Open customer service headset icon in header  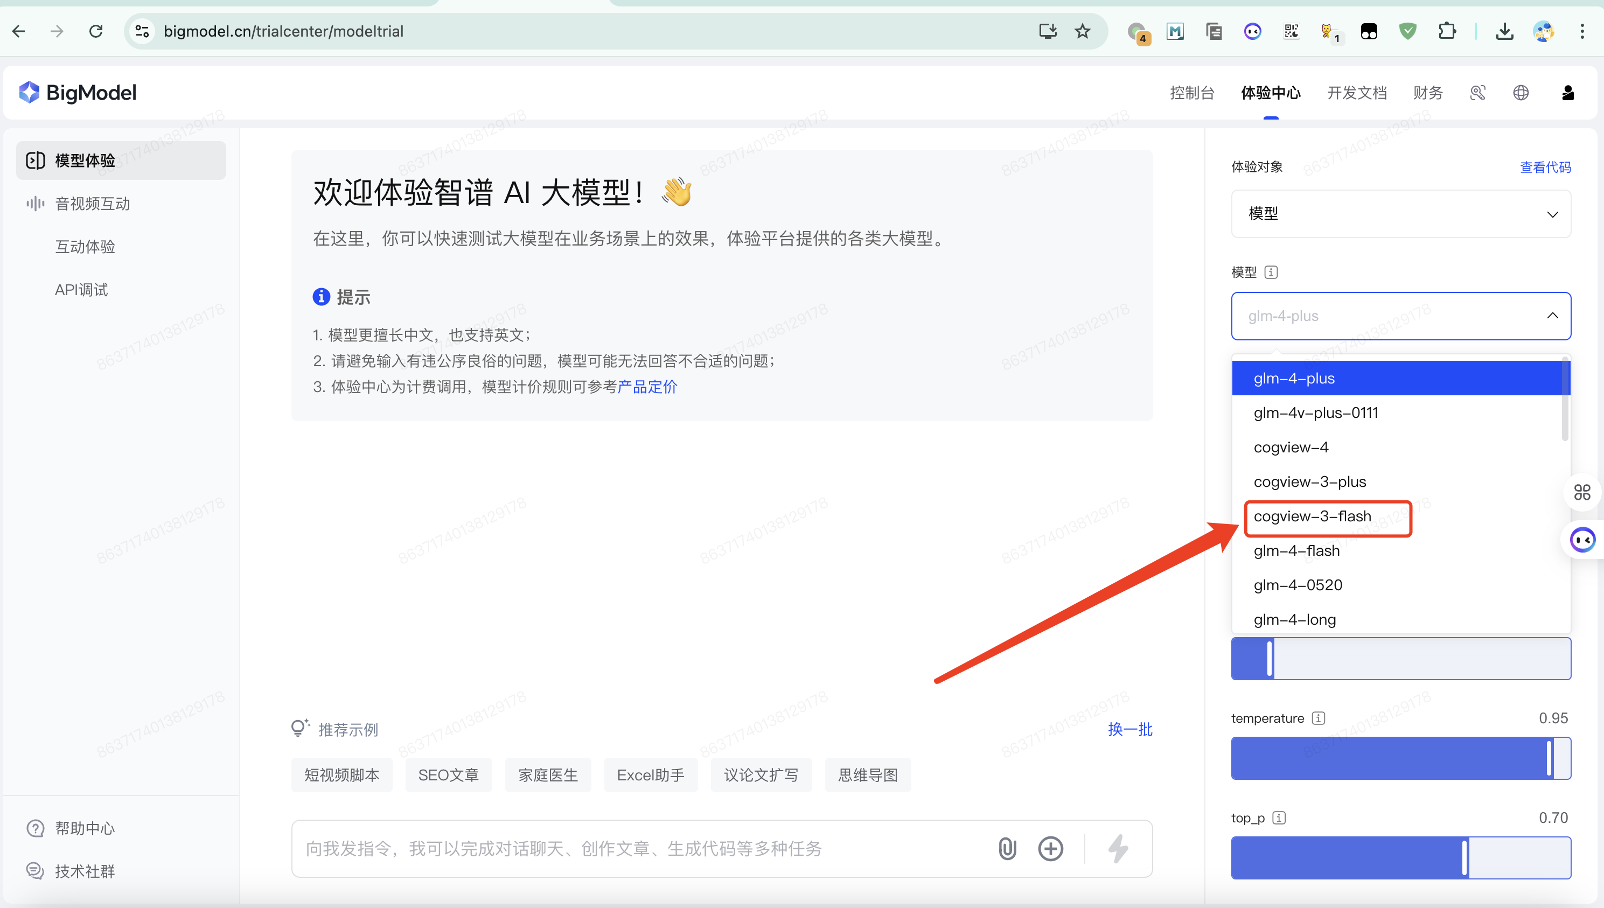[1477, 93]
